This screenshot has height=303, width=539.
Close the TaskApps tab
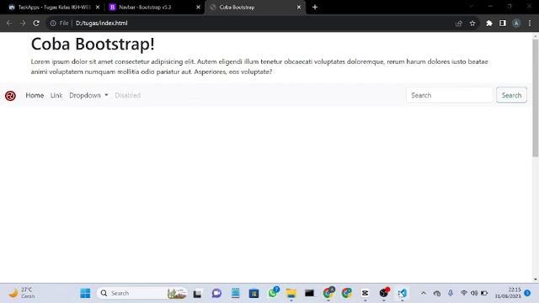point(98,7)
